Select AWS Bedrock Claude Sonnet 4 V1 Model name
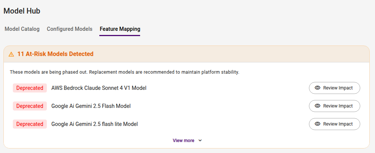This screenshot has width=375, height=153. point(99,88)
